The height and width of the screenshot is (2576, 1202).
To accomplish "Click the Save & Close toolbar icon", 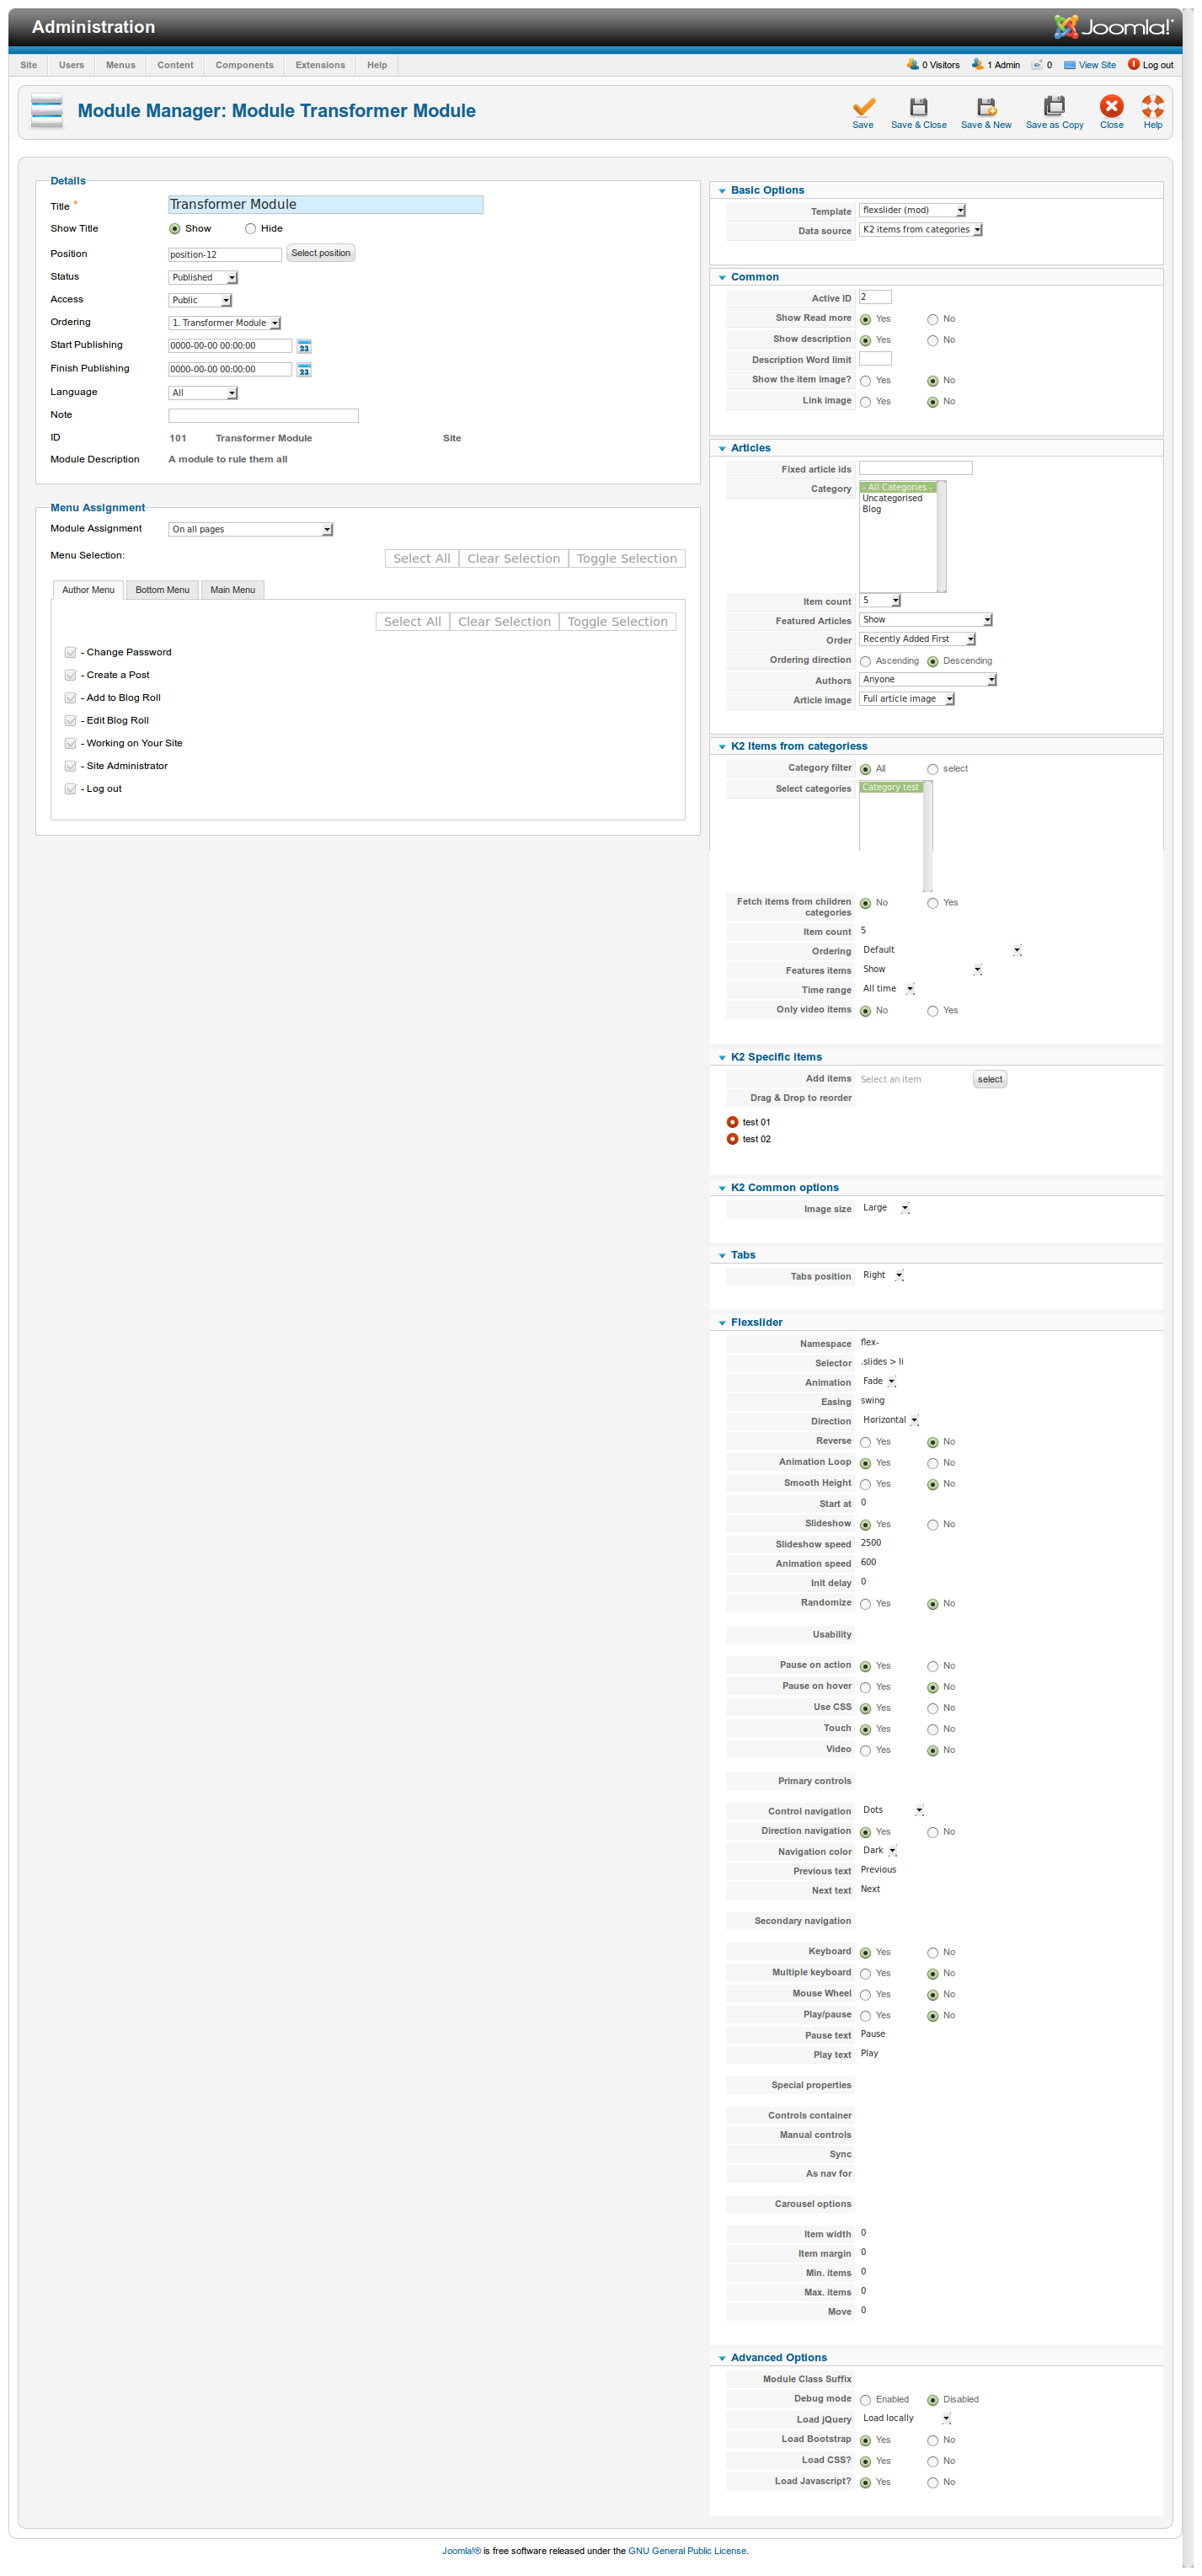I will coord(918,107).
